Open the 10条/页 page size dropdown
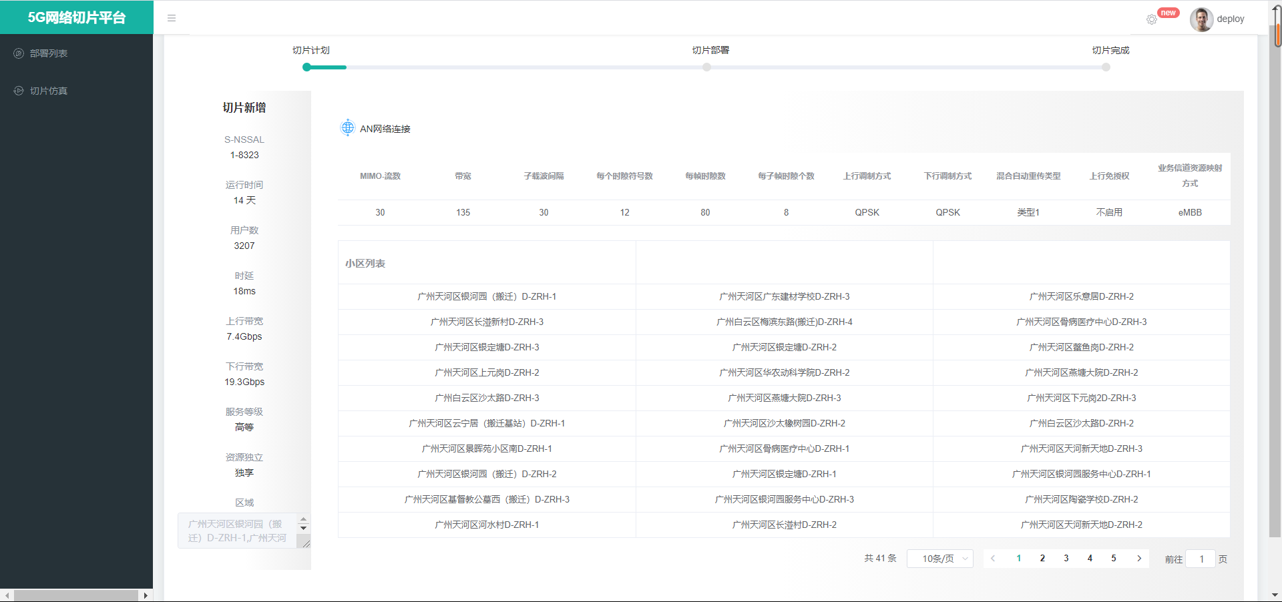Viewport: 1282px width, 602px height. (x=940, y=559)
